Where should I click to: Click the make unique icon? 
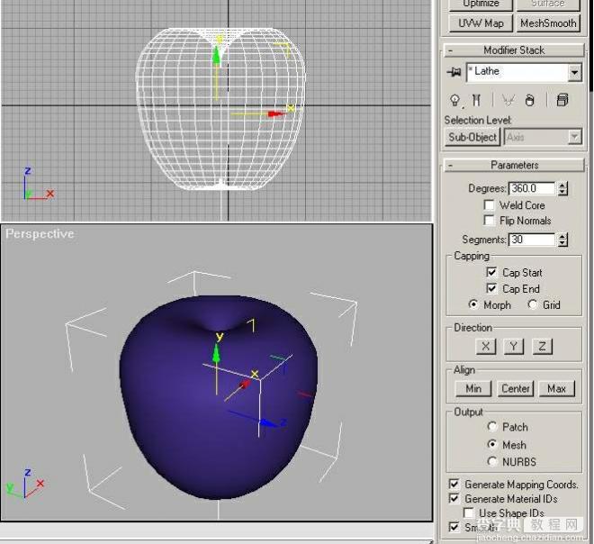[508, 101]
